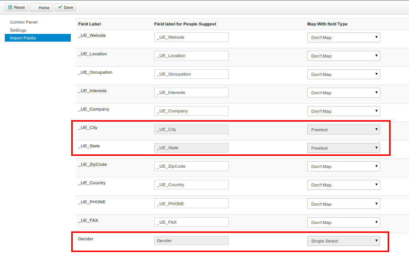Click the _UE_Website people suggest label field
This screenshot has width=409, height=262.
tap(191, 37)
